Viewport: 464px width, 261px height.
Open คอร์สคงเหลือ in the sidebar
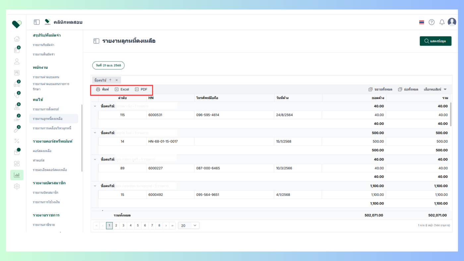(42, 151)
